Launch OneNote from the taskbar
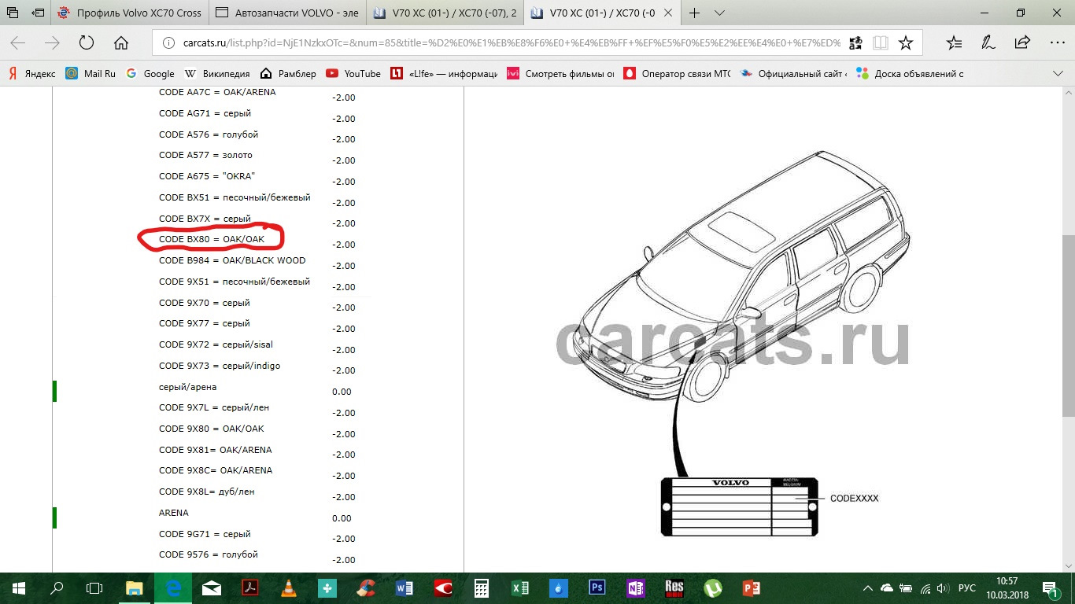The width and height of the screenshot is (1075, 604). [x=636, y=588]
